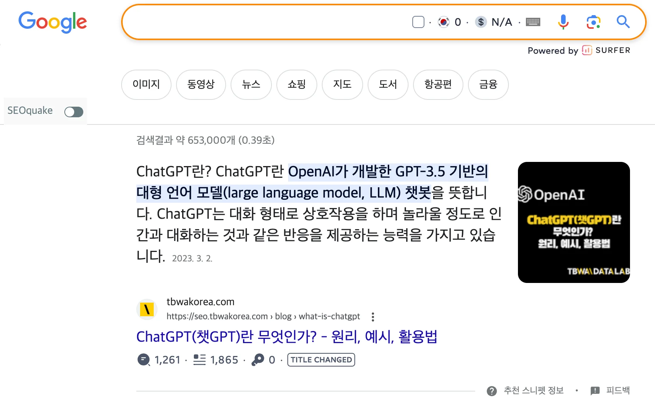Switch to the 이미지 tab
The image size is (655, 404).
[x=146, y=85]
